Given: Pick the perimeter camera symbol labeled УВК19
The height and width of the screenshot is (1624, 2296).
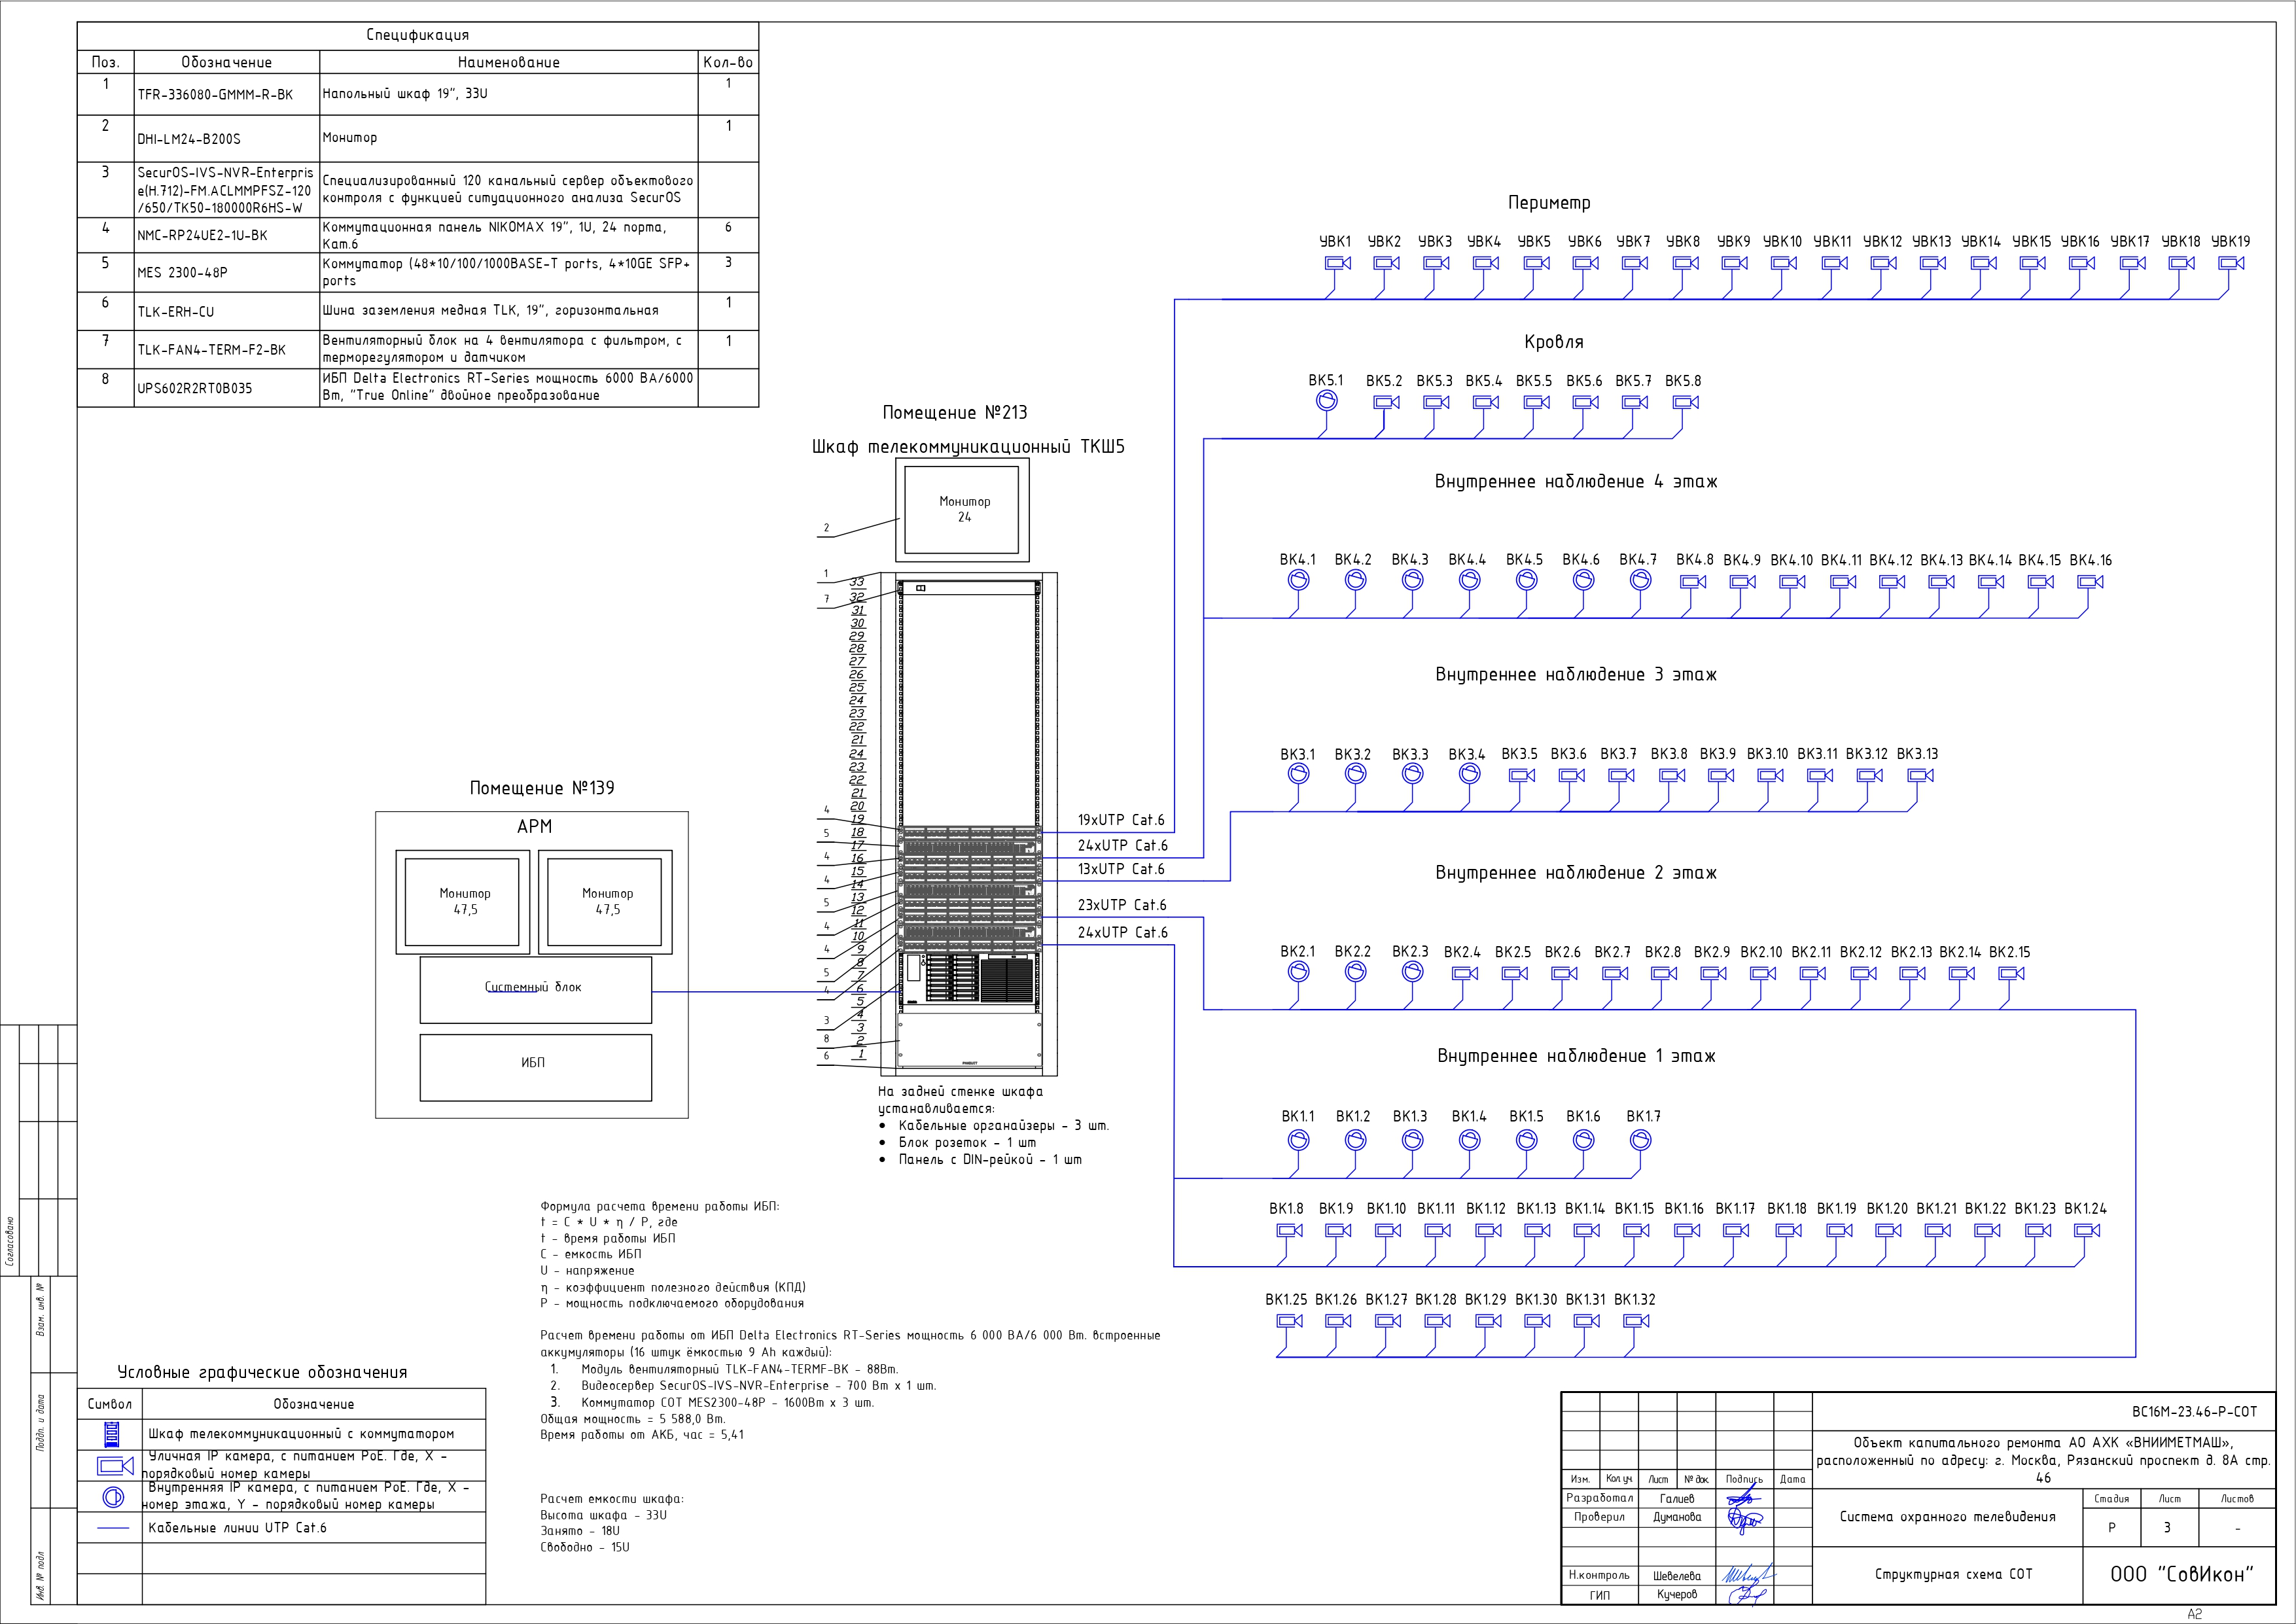Looking at the screenshot, I should pyautogui.click(x=2231, y=263).
